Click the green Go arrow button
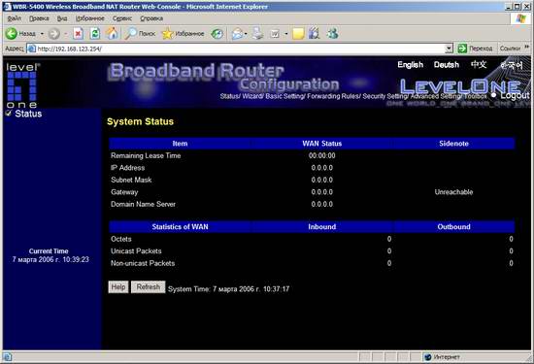The image size is (534, 364). tap(462, 49)
